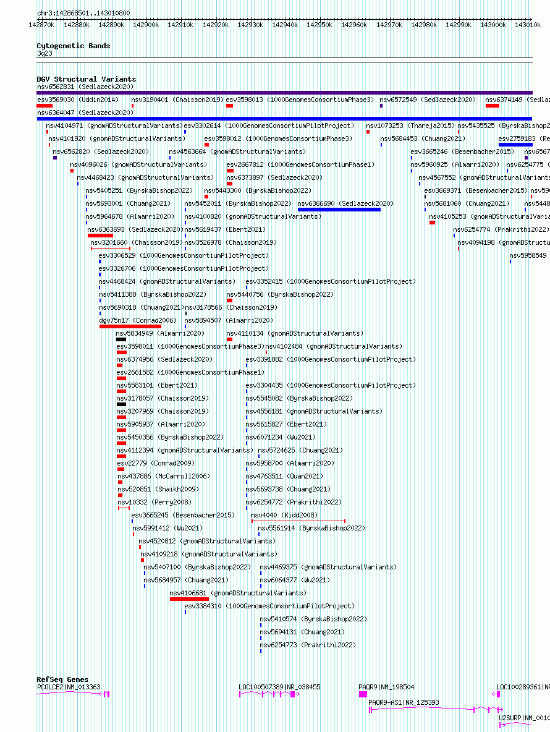Select nsv4104971 (gnomADStructuralVariants) label

[114, 126]
